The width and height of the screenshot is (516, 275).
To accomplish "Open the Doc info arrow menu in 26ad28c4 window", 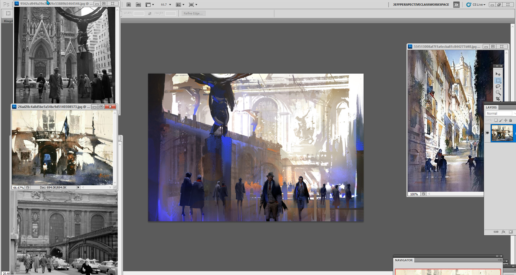I will (x=78, y=187).
